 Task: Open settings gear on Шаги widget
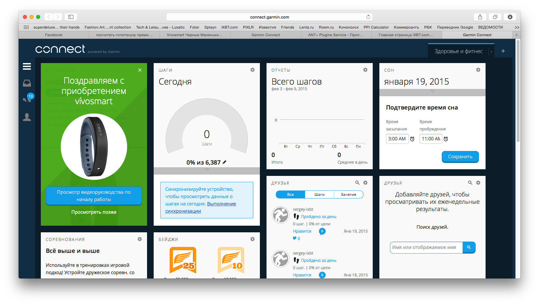coord(253,70)
